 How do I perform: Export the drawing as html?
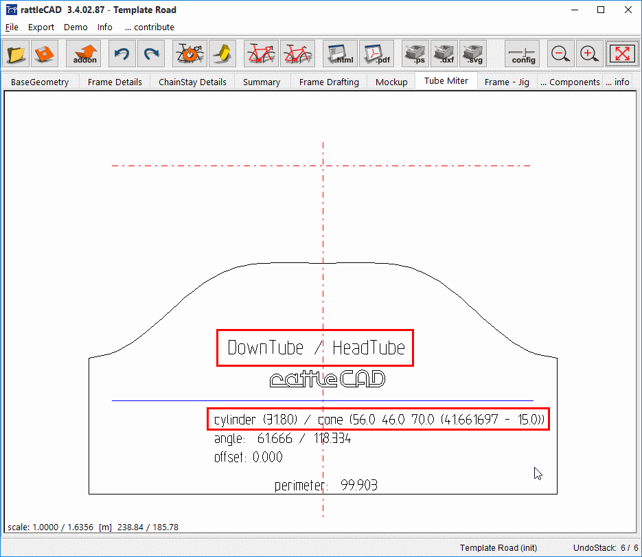pos(341,54)
